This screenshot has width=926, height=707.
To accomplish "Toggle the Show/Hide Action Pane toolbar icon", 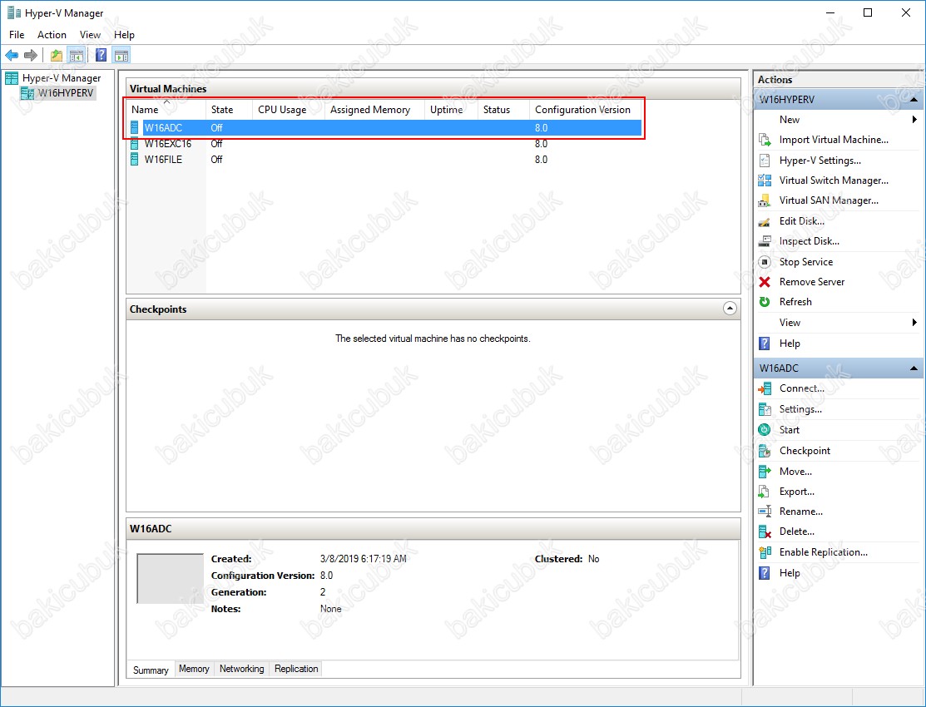I will point(121,56).
